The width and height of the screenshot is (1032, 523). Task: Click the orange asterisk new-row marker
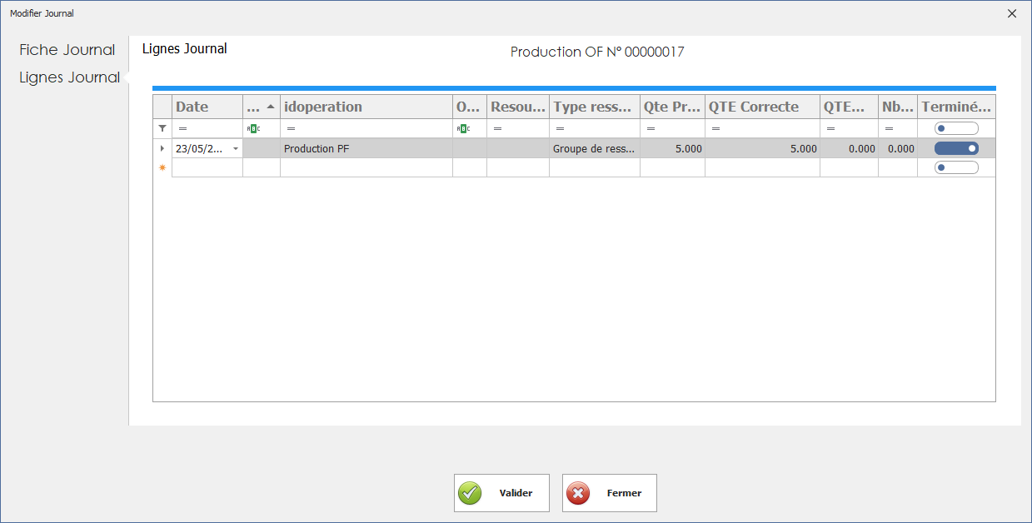click(162, 167)
